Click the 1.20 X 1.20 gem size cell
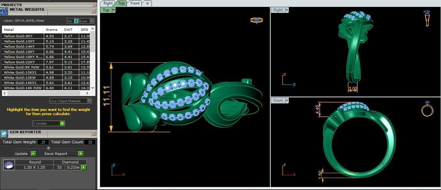 coord(34,167)
